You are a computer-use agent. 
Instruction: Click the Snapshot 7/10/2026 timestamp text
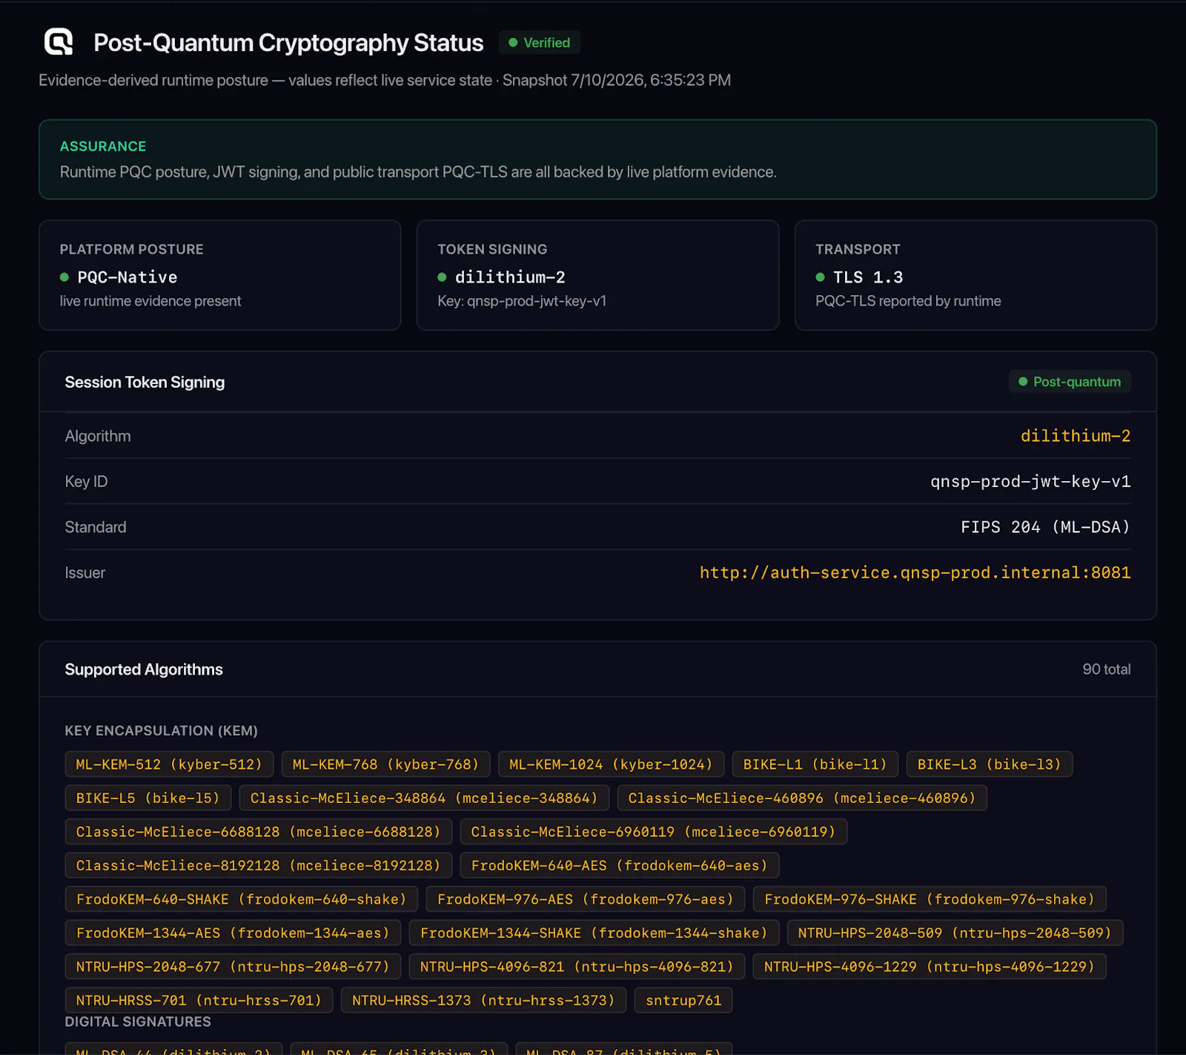coord(617,80)
